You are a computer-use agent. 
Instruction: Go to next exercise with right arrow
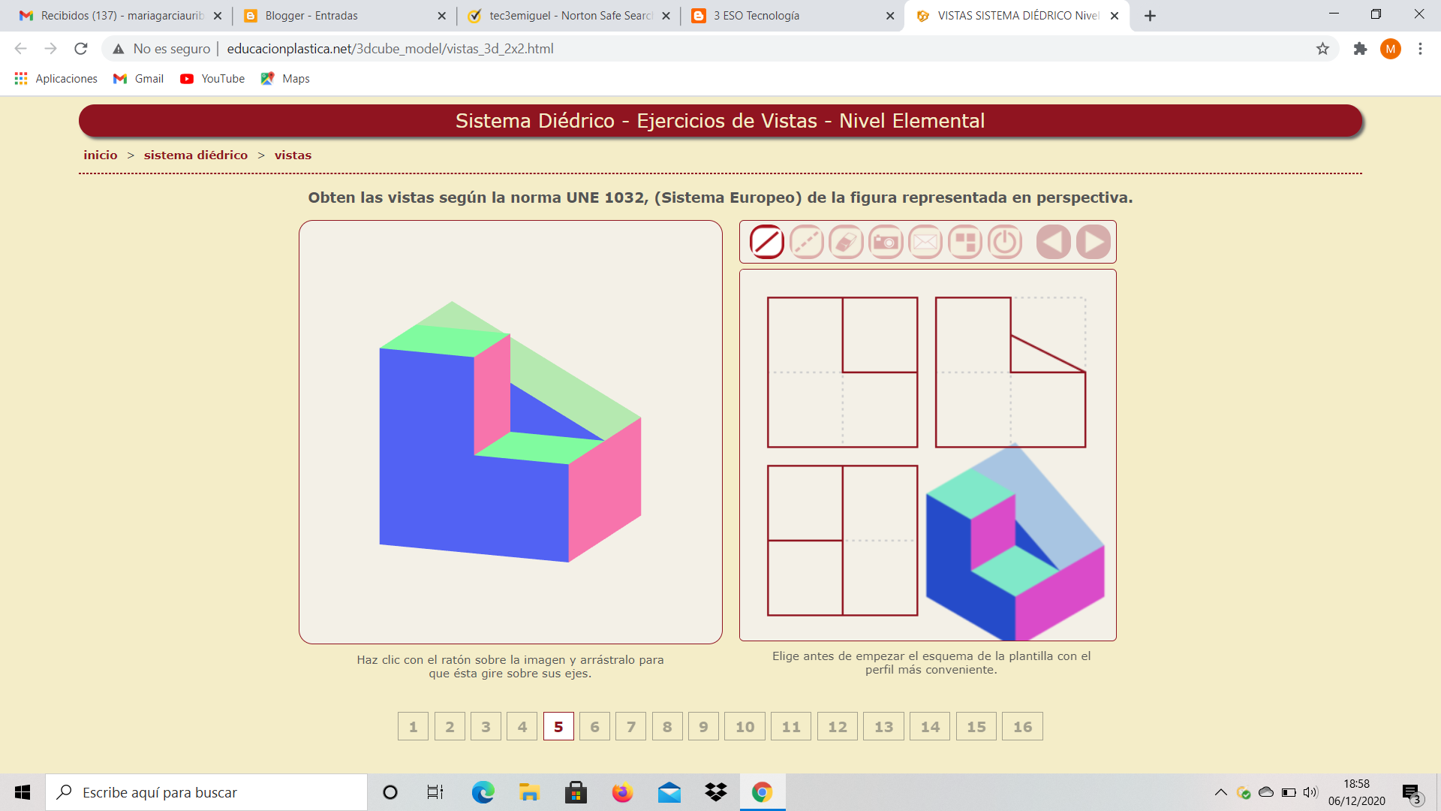[x=1094, y=243]
